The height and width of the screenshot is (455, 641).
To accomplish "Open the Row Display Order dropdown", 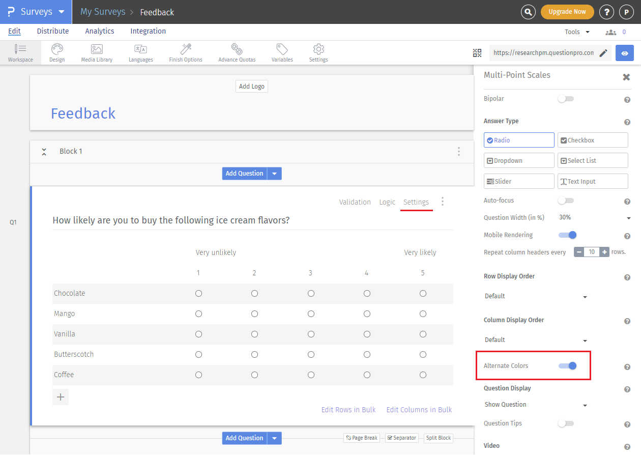I will [x=536, y=296].
